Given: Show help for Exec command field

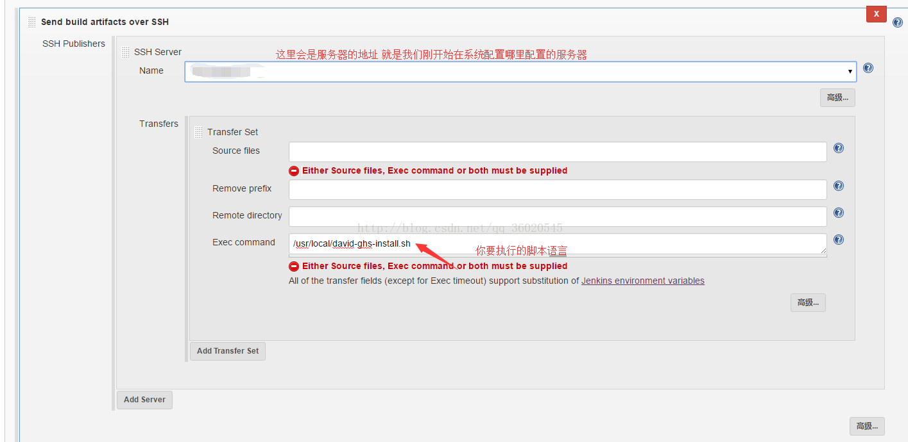Looking at the screenshot, I should 839,240.
